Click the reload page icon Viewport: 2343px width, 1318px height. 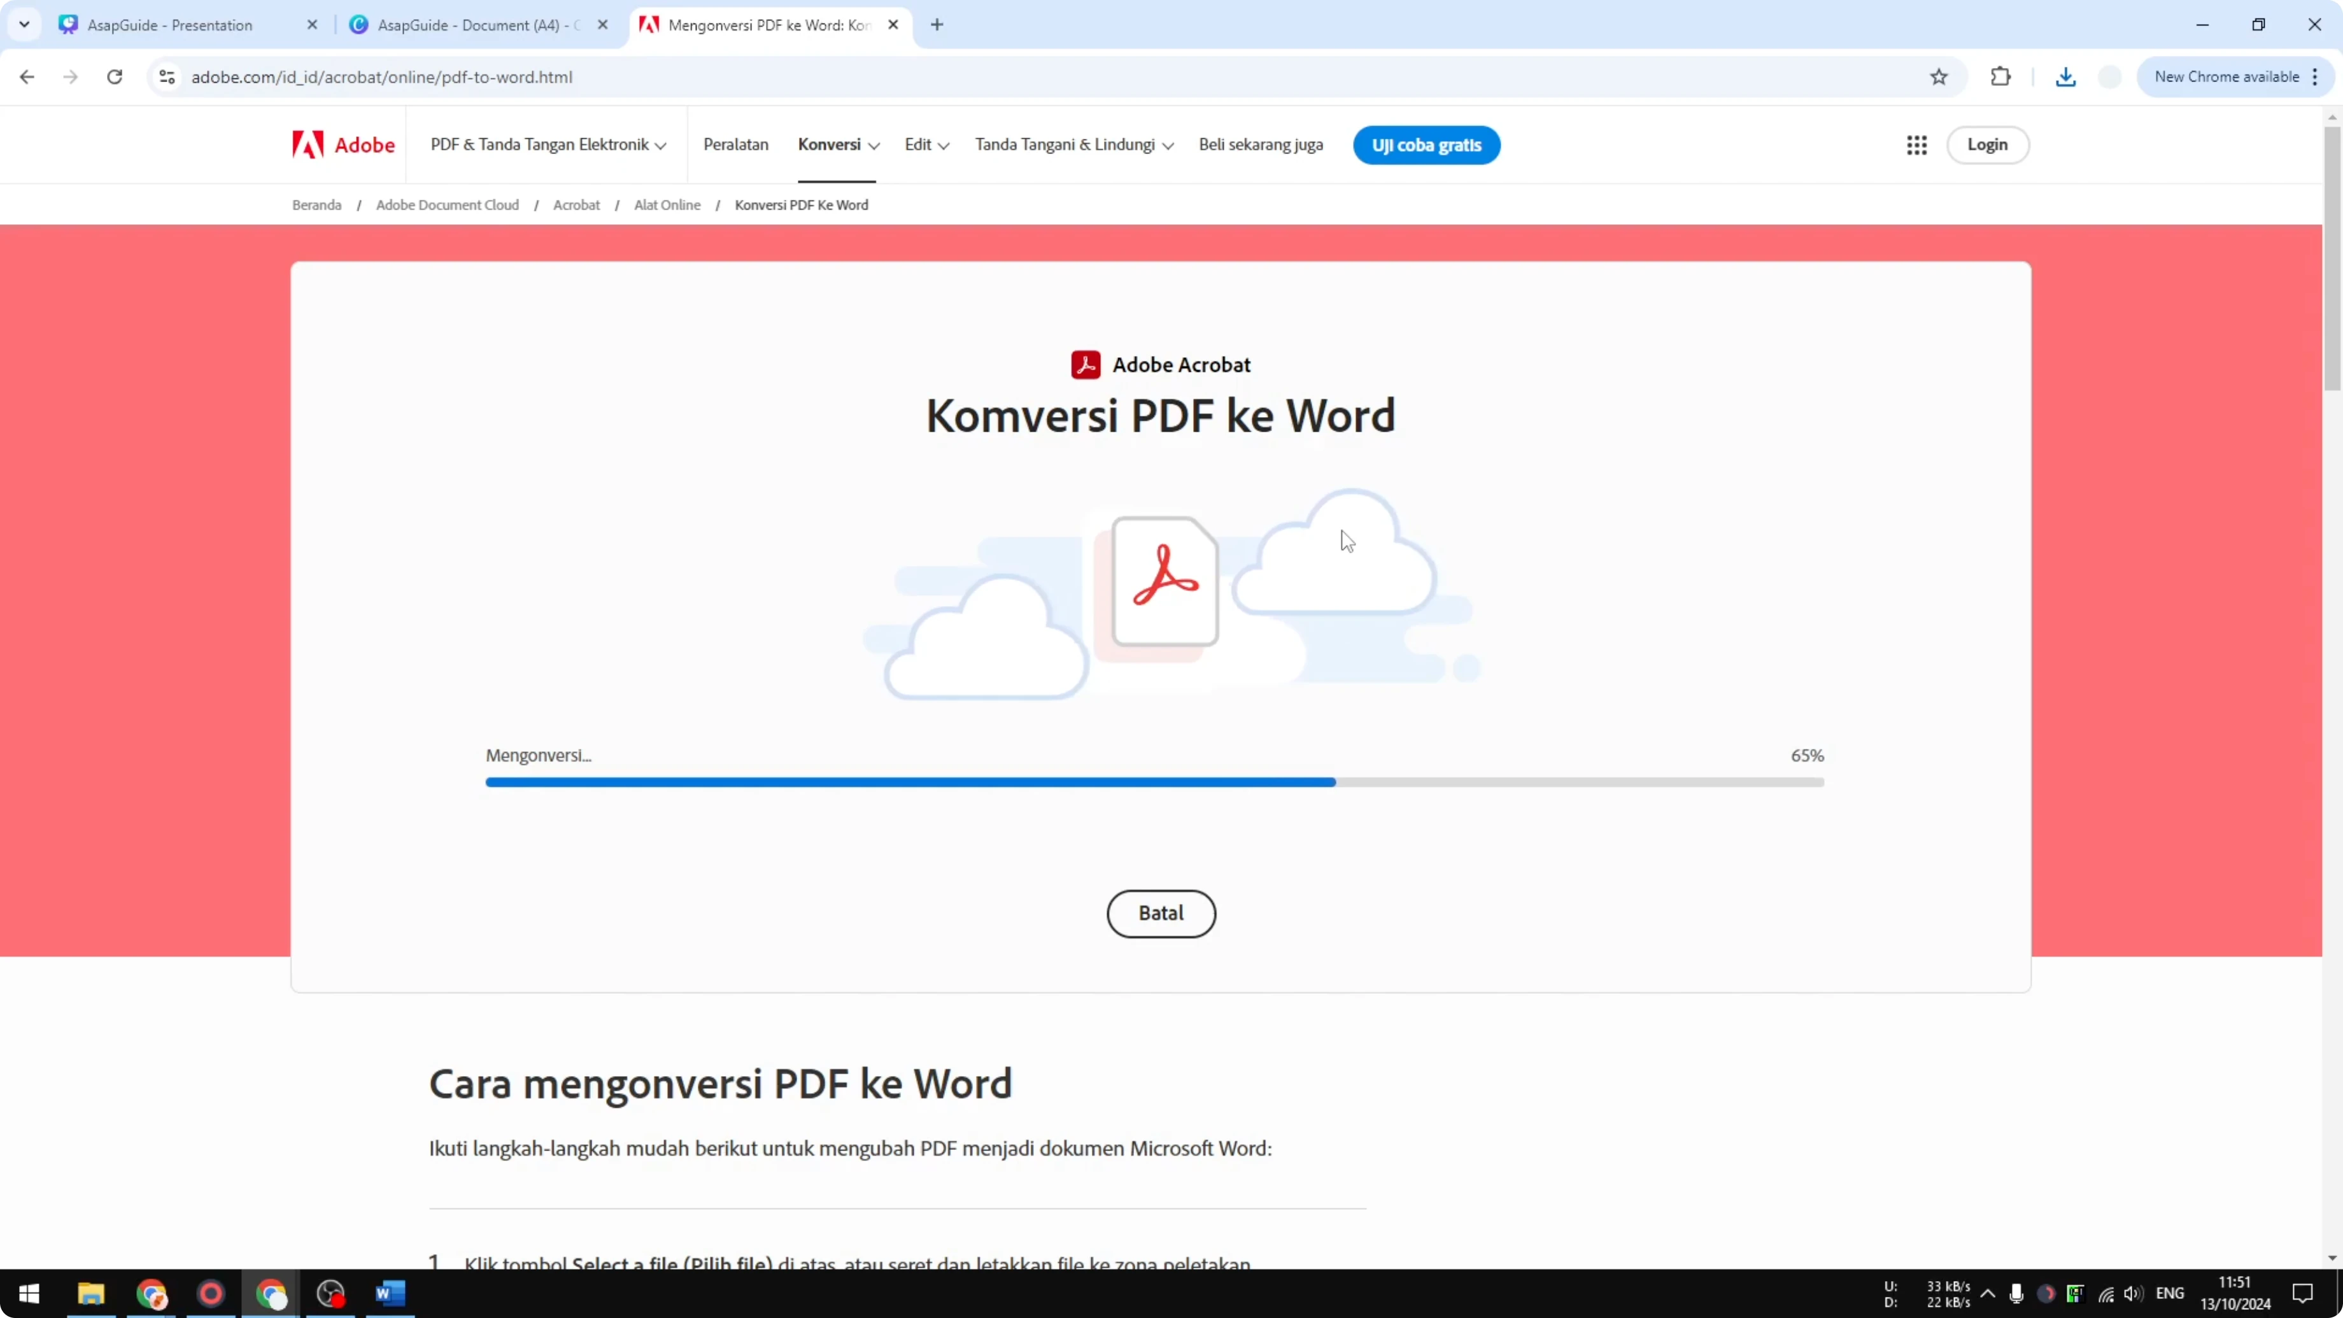pyautogui.click(x=115, y=76)
